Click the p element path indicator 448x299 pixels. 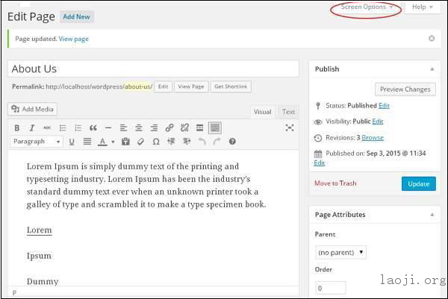(x=14, y=293)
